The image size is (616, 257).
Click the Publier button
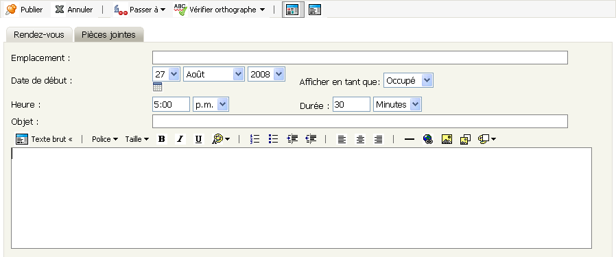coord(24,10)
